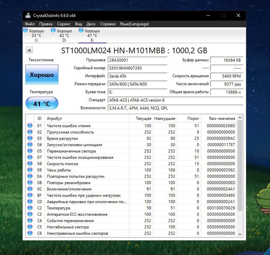The height and width of the screenshot is (255, 270).
Task: Open the Правка menu
Action: [46, 24]
